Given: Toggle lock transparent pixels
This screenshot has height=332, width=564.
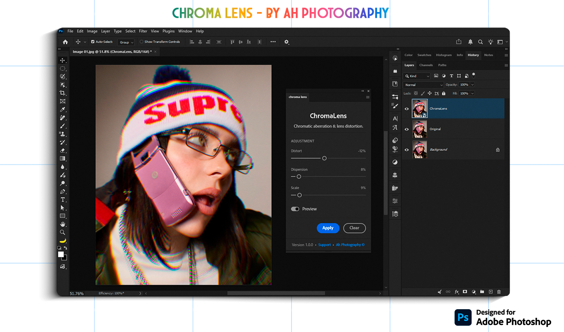Looking at the screenshot, I should tap(416, 93).
